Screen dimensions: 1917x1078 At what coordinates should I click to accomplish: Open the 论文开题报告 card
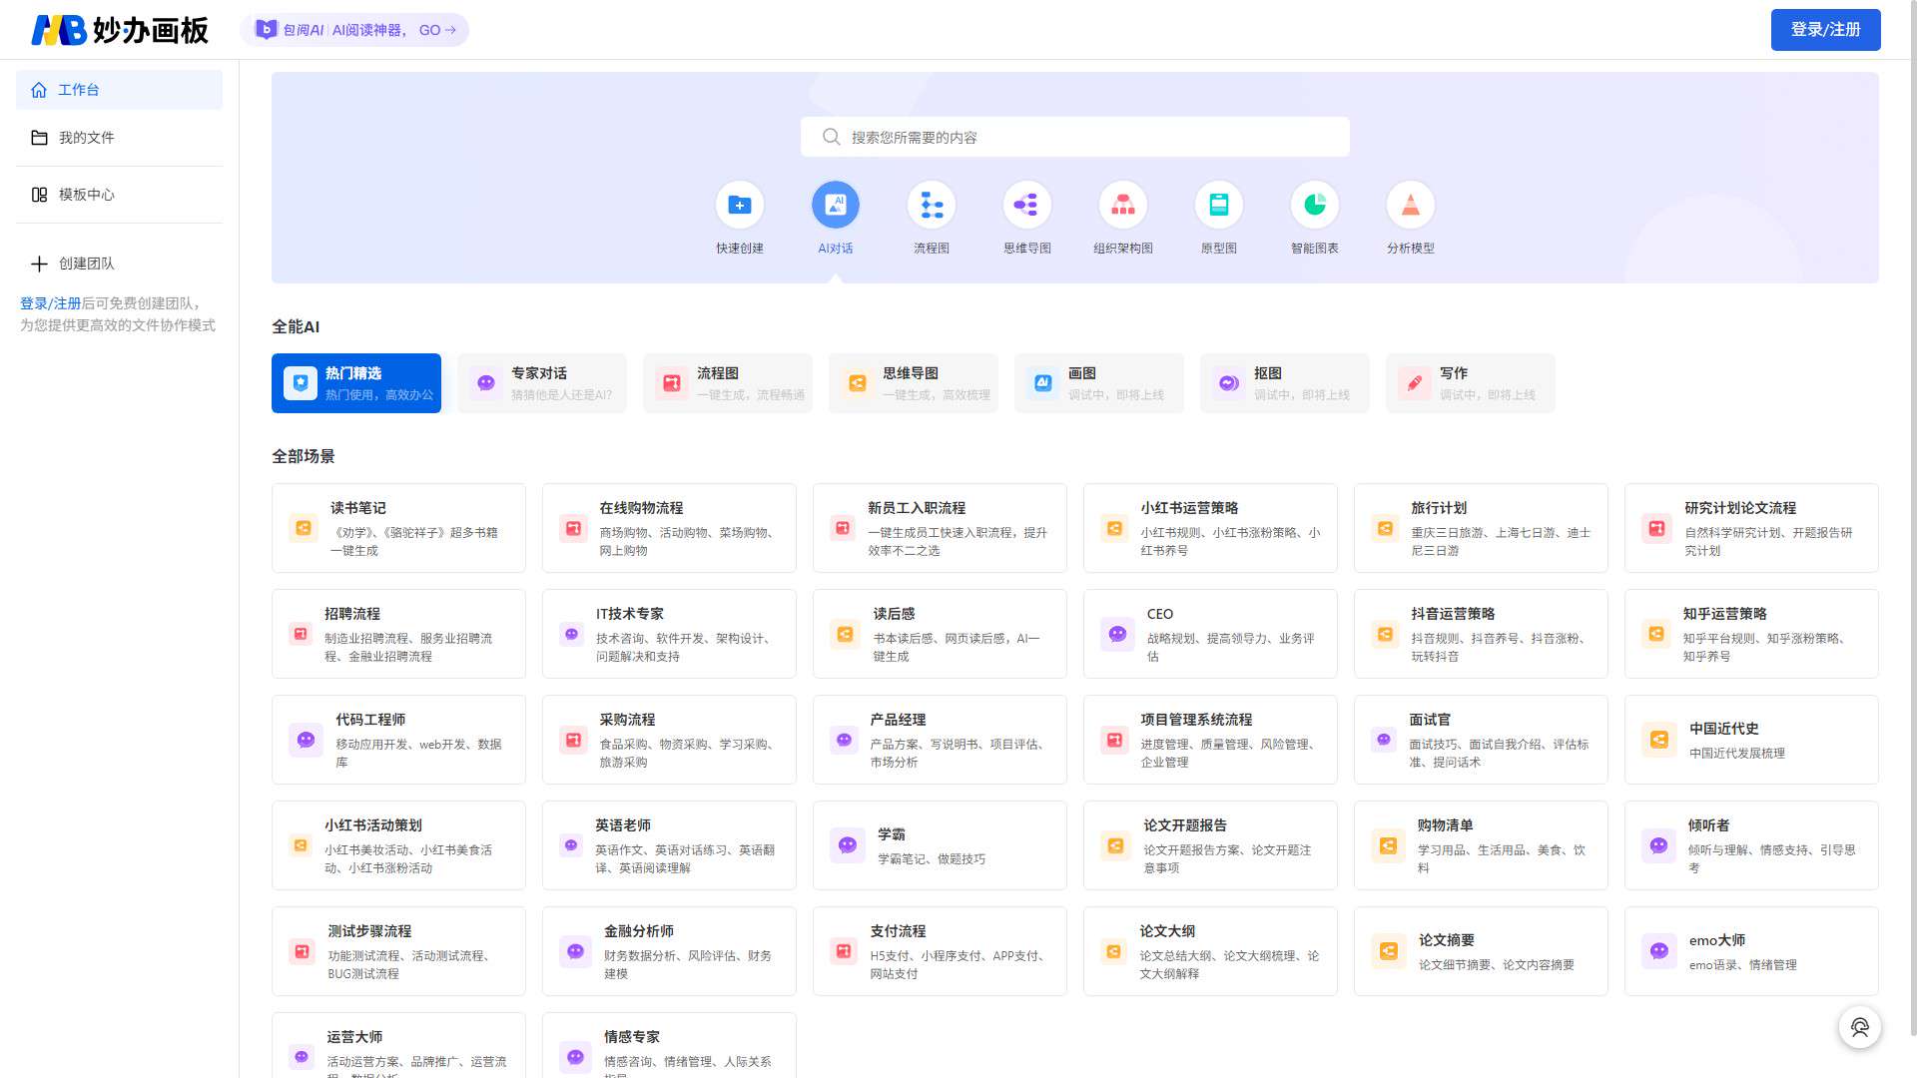point(1210,845)
